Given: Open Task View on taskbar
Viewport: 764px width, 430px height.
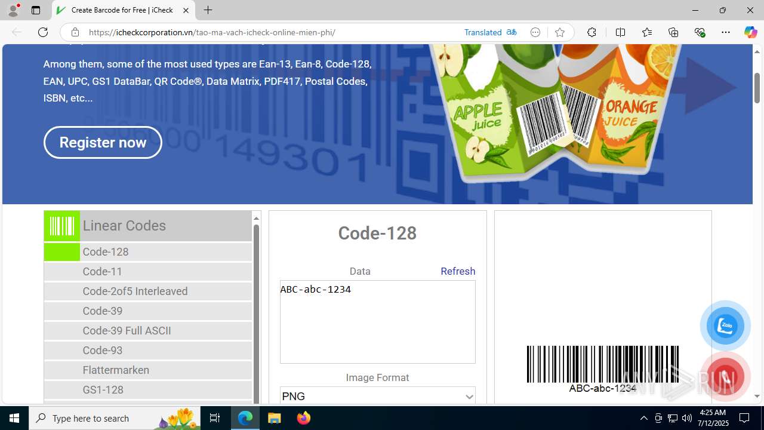Looking at the screenshot, I should [x=215, y=418].
